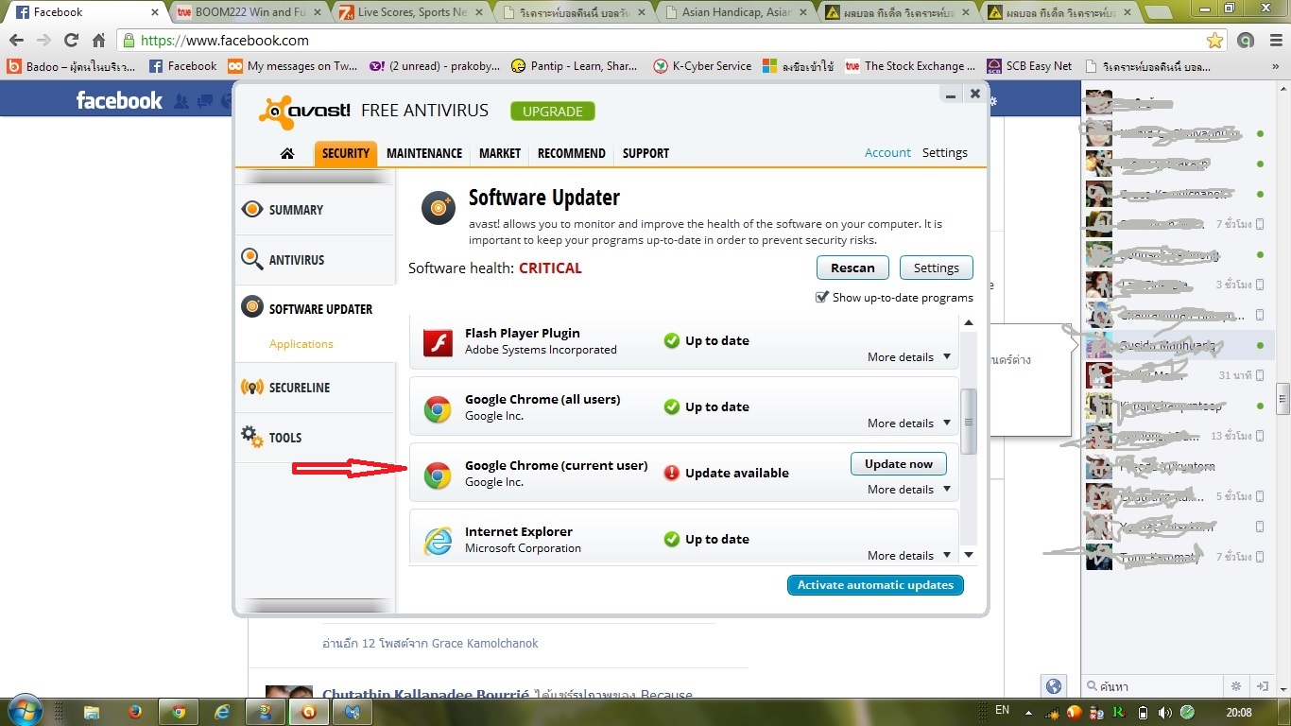Click Chrome's back arrow
The width and height of the screenshot is (1291, 726).
click(x=17, y=41)
